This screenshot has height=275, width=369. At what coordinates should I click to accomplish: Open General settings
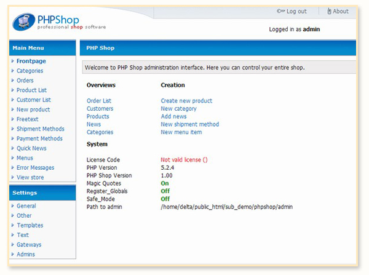pos(26,206)
